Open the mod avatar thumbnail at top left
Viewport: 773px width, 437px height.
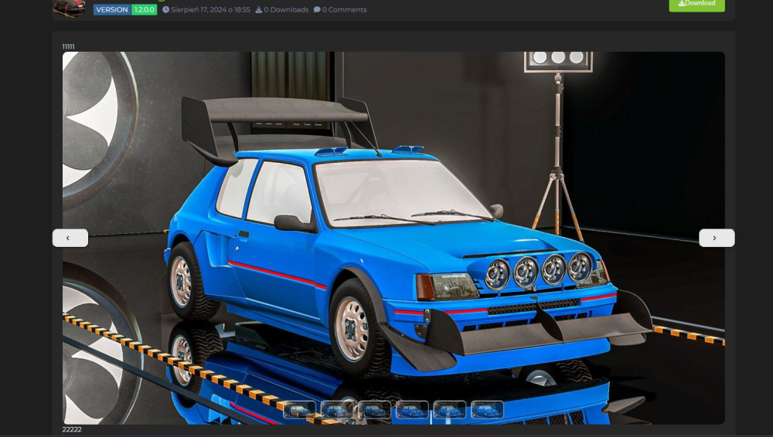pos(69,7)
